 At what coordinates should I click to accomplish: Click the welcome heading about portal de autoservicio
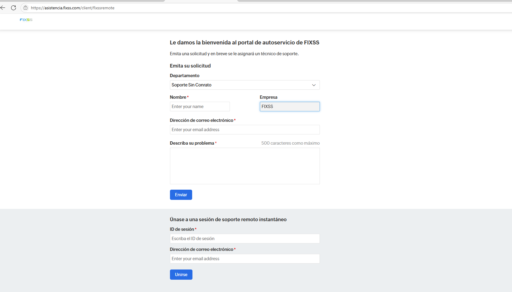coord(245,43)
